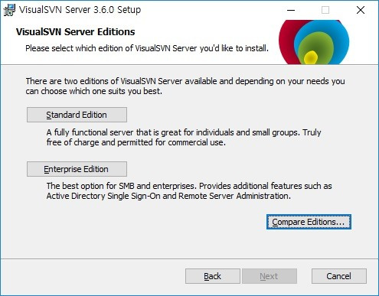Minimize the setup window

(x=291, y=10)
